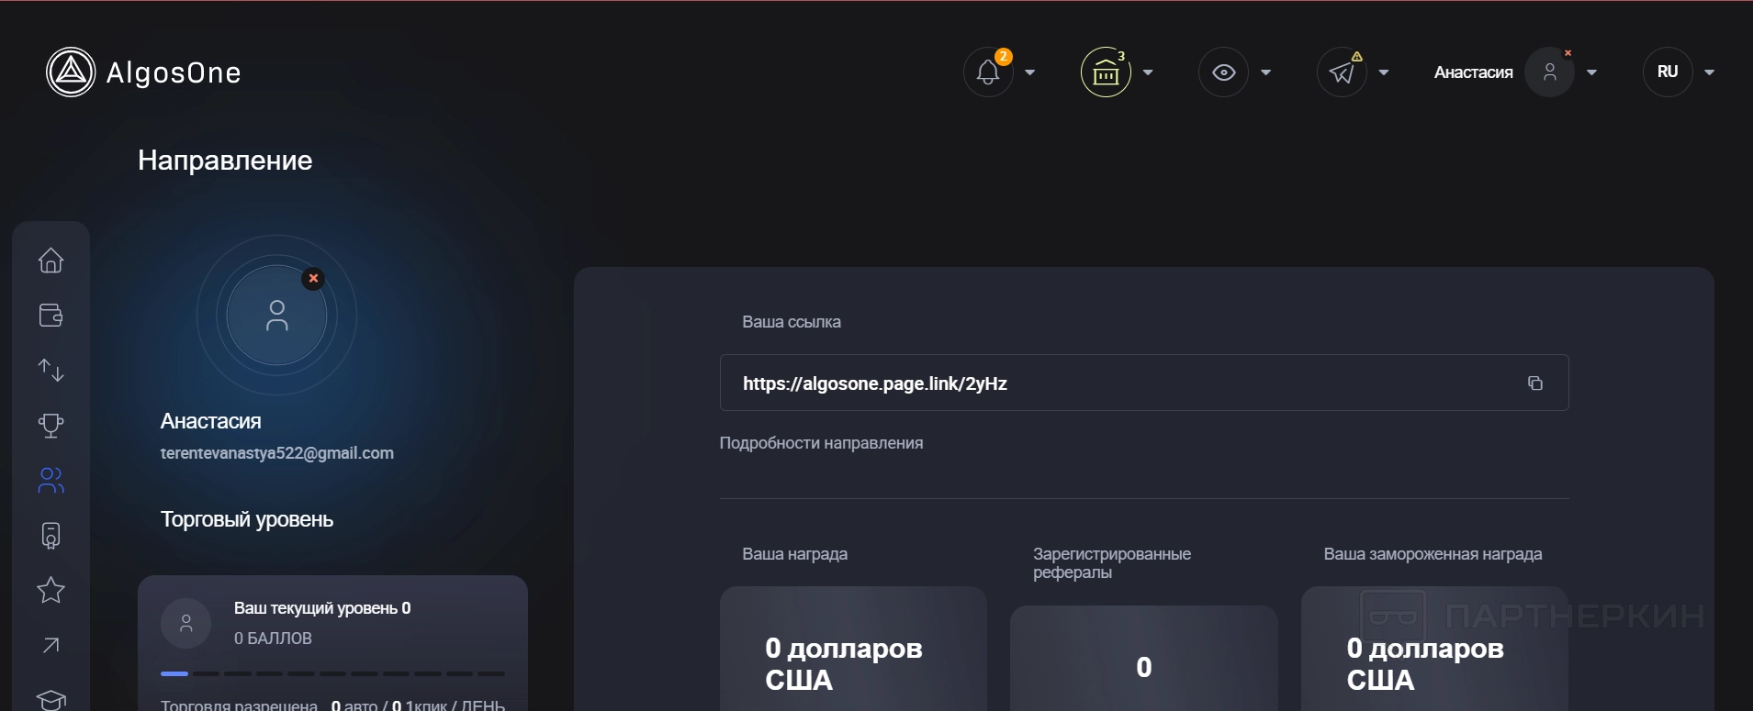1753x711 pixels.
Task: Click the red X badge on avatar
Action: (x=313, y=278)
